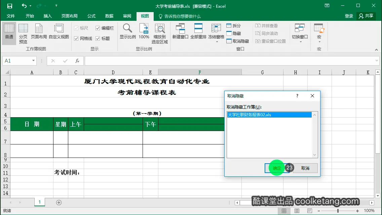Switch to Page Break Preview in status bar

click(309, 211)
